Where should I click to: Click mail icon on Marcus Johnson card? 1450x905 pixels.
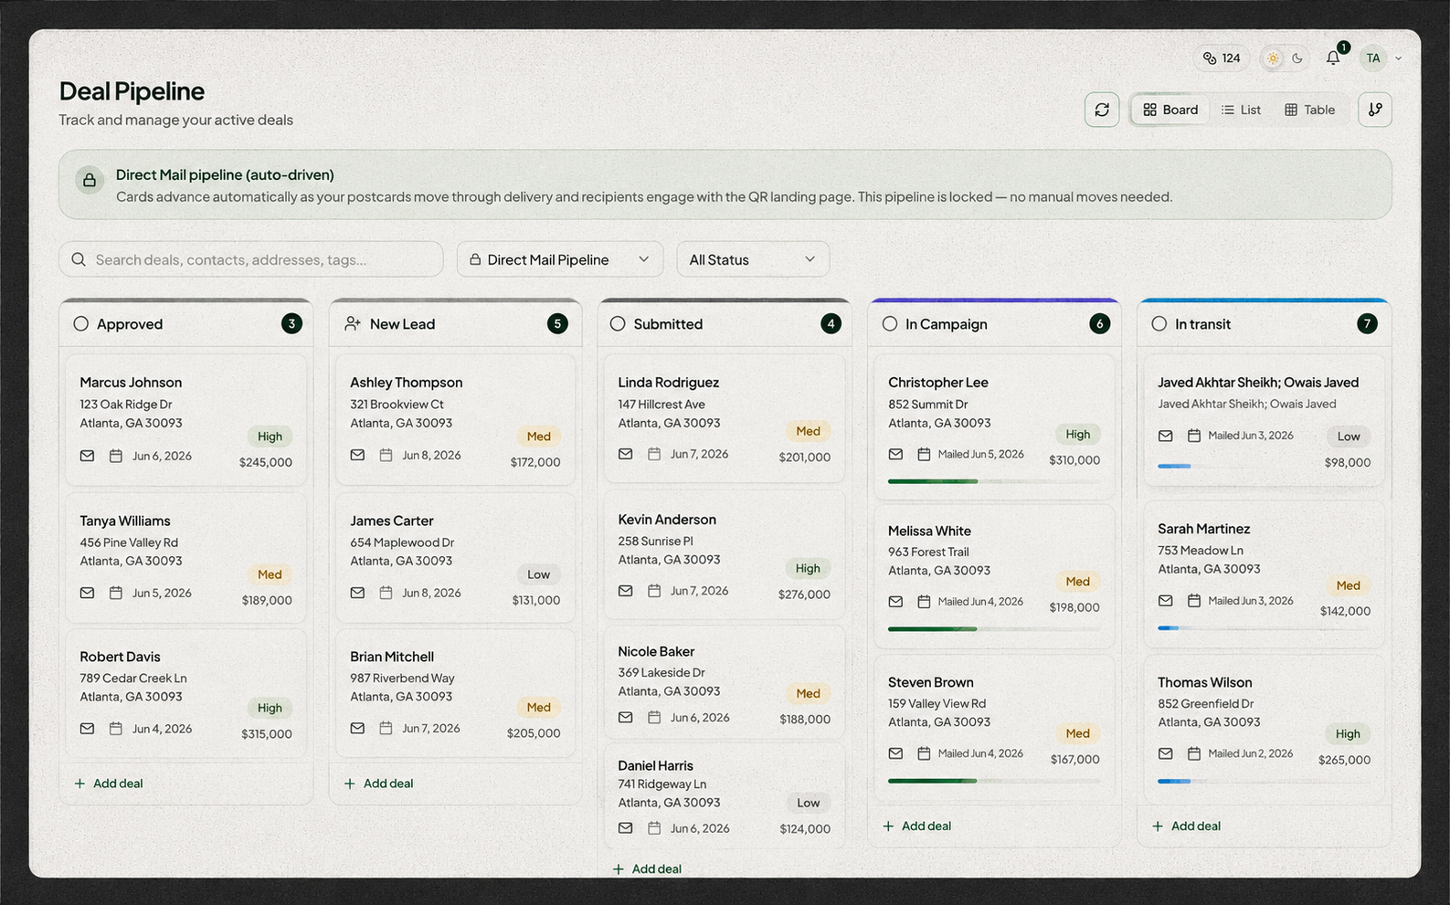point(87,456)
